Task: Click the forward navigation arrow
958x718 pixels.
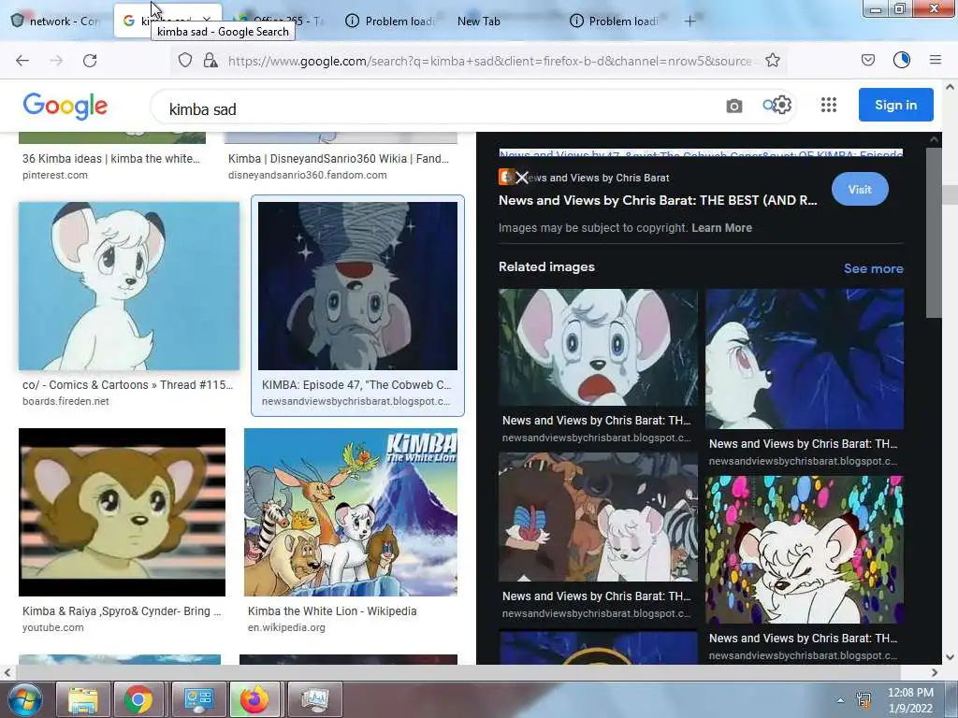Action: pos(56,61)
